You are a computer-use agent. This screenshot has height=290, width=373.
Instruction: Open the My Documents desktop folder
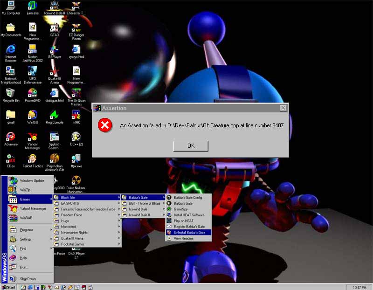11,30
